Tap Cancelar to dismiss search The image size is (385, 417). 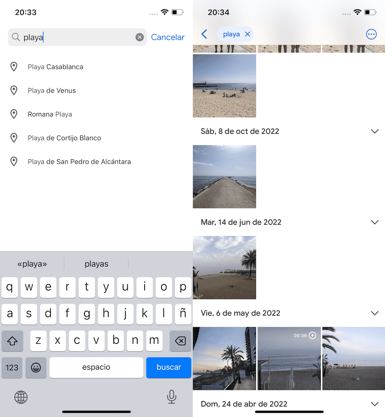tap(167, 37)
